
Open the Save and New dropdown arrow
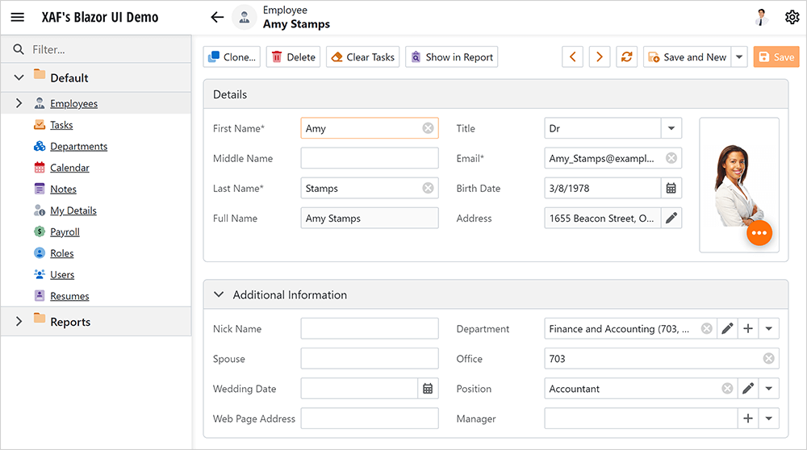point(739,57)
